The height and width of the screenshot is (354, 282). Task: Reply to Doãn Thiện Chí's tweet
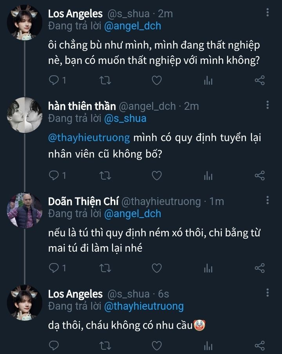(x=53, y=268)
